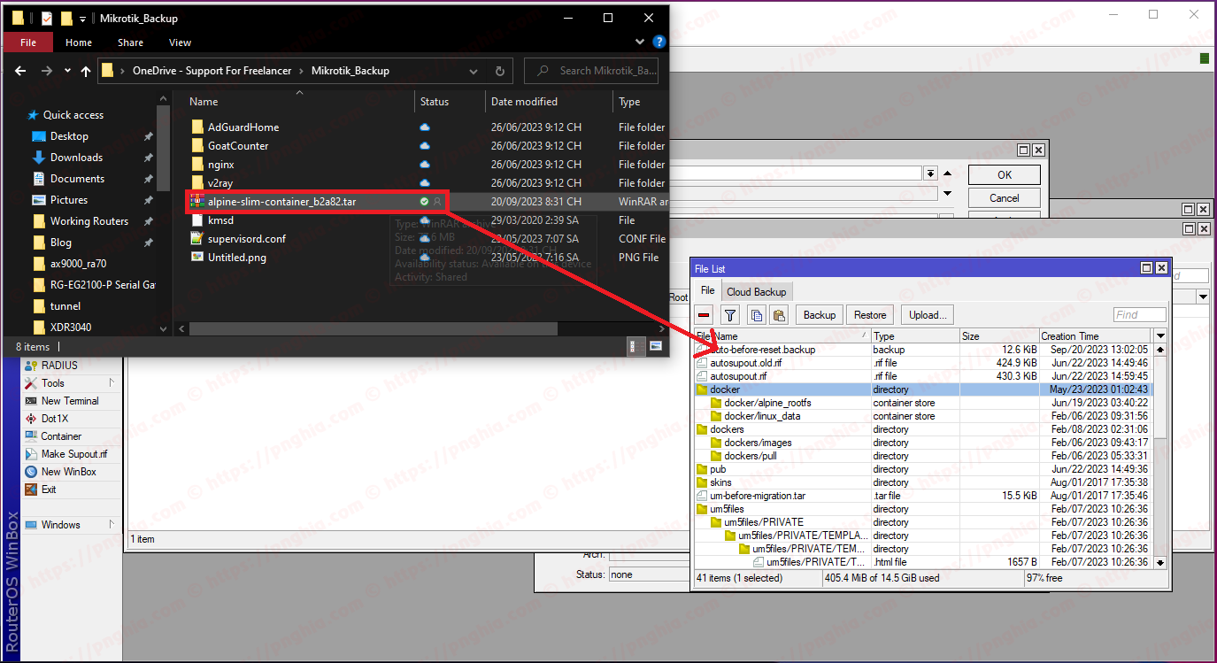Select um-before-migration.tar row
This screenshot has width=1217, height=663.
(x=923, y=496)
